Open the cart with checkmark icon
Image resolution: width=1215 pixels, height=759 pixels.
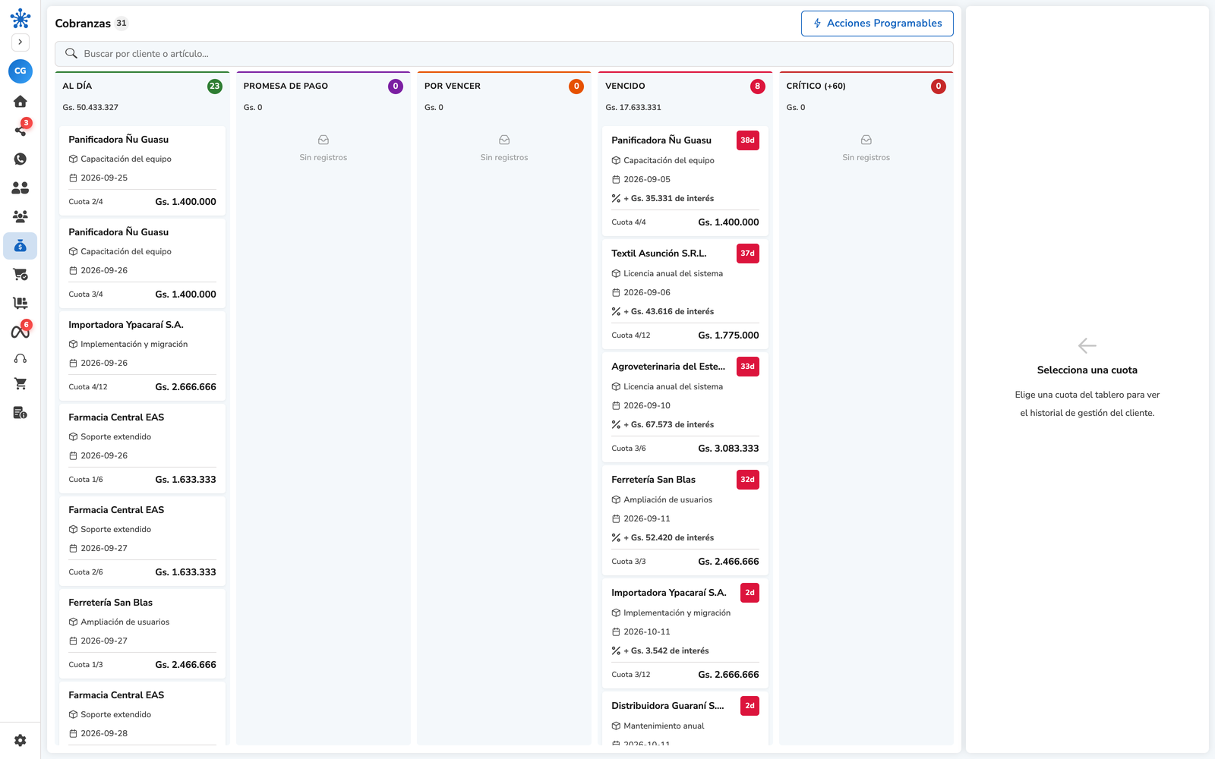21,274
